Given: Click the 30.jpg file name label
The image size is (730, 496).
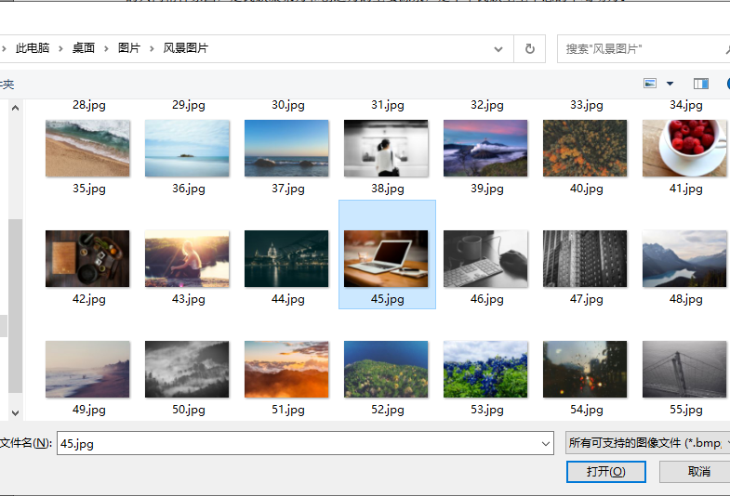Looking at the screenshot, I should [288, 105].
